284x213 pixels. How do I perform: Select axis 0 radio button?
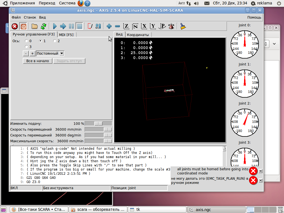[27, 41]
